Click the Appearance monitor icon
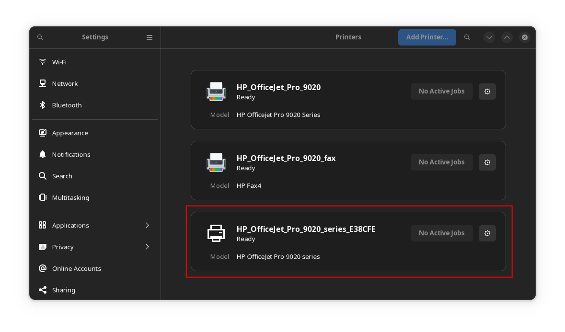The width and height of the screenshot is (565, 332). click(x=43, y=133)
